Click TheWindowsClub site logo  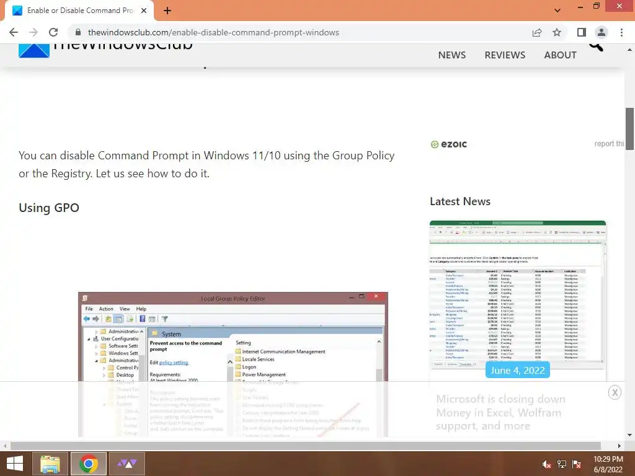[105, 51]
